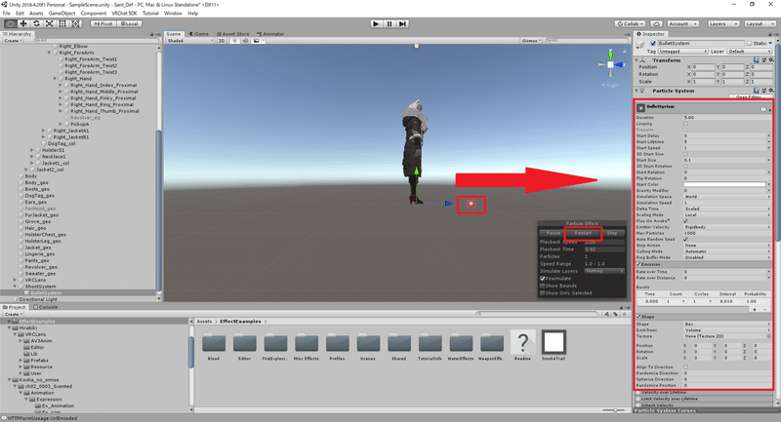Select the Rotate tool
The width and height of the screenshot is (781, 422).
(36, 23)
